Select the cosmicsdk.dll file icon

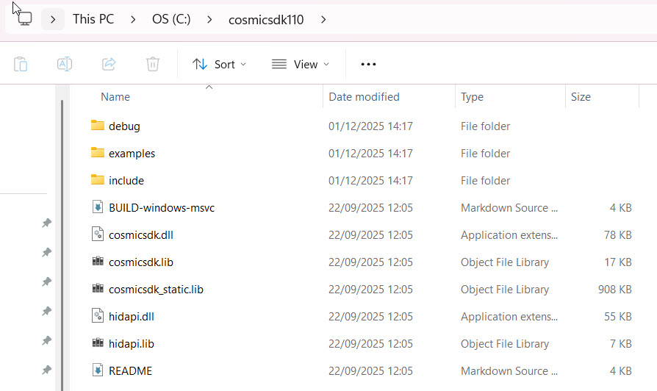click(x=98, y=235)
